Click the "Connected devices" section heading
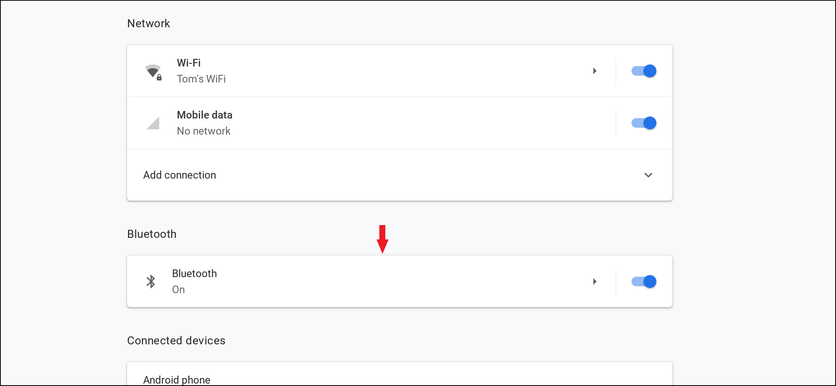 (176, 340)
